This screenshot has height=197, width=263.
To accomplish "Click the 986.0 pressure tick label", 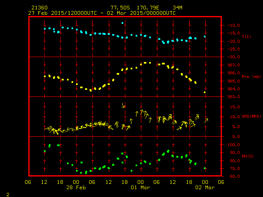I will [234, 73].
